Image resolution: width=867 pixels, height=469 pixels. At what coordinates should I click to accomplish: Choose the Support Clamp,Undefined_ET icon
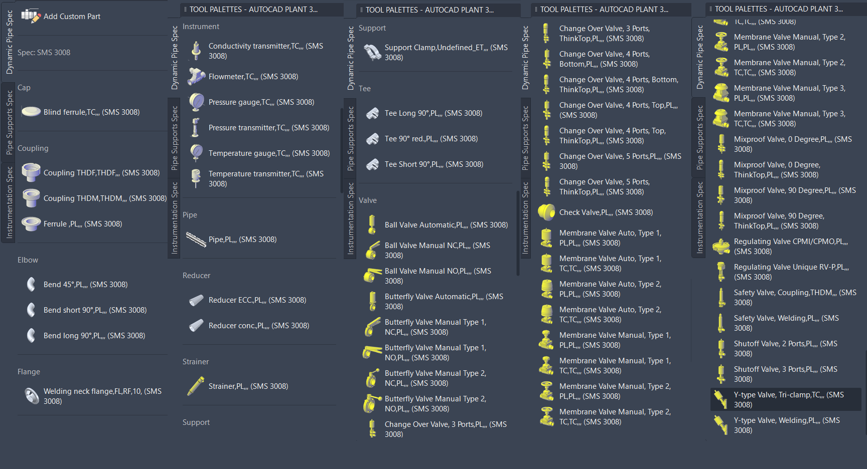coord(372,52)
